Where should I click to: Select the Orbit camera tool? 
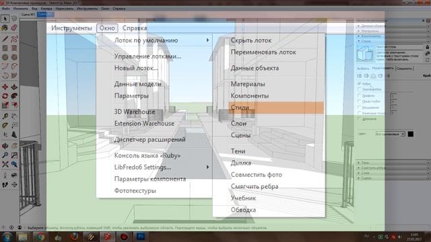pyautogui.click(x=5, y=146)
